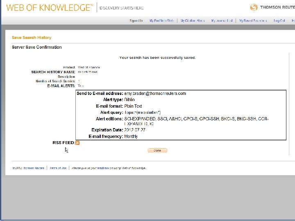This screenshot has height=221, width=295.
Task: Click the RSS FEED label
Action: (x=64, y=143)
